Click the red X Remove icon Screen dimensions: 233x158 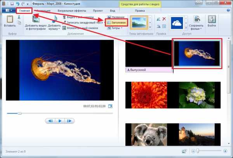(x=164, y=19)
